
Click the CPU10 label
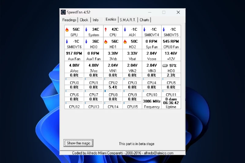[152, 95]
